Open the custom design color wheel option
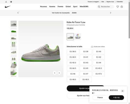This screenshot has width=130, height=104. [x=78, y=37]
